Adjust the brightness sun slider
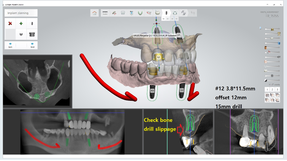This screenshot has height=161, width=287. [x=272, y=76]
